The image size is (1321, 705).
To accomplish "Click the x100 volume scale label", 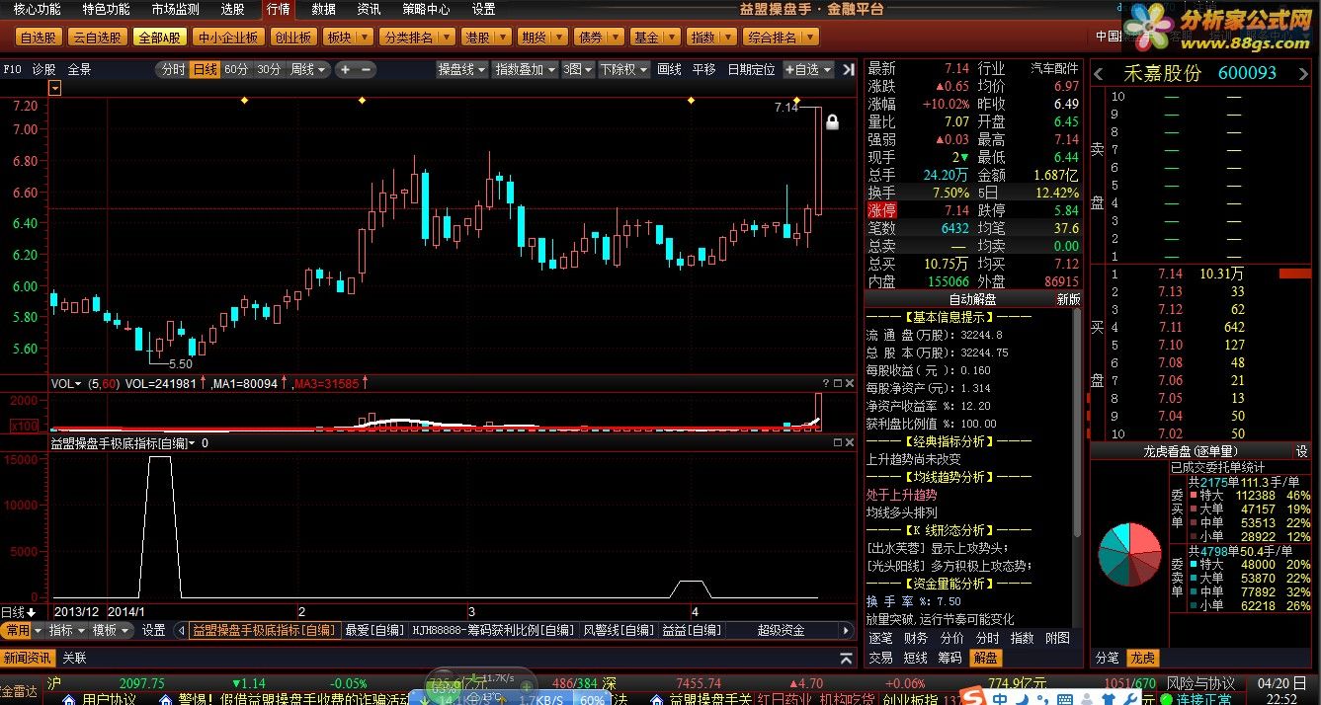I will pos(24,426).
